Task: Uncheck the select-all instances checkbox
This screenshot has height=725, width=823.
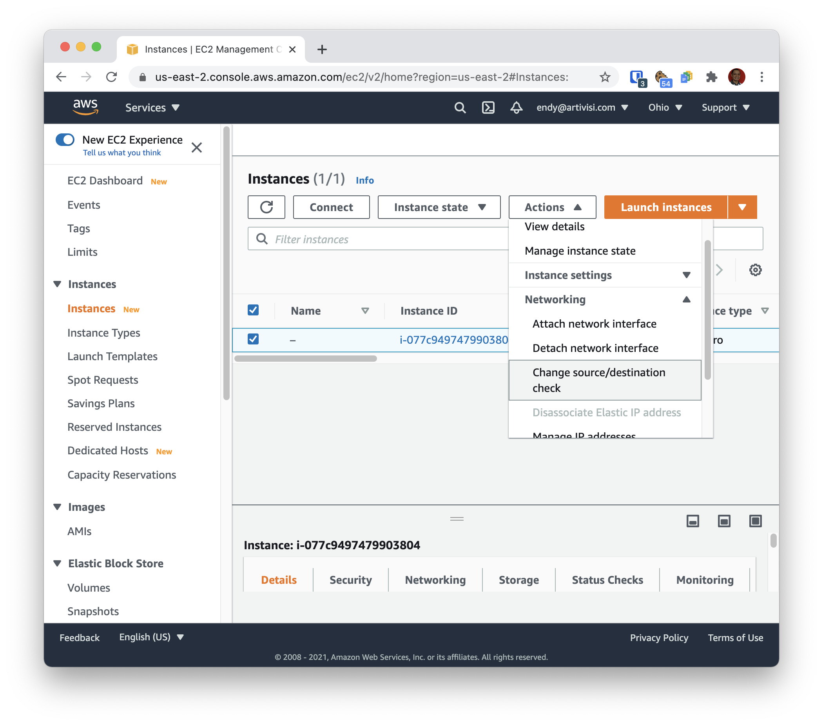Action: [253, 310]
